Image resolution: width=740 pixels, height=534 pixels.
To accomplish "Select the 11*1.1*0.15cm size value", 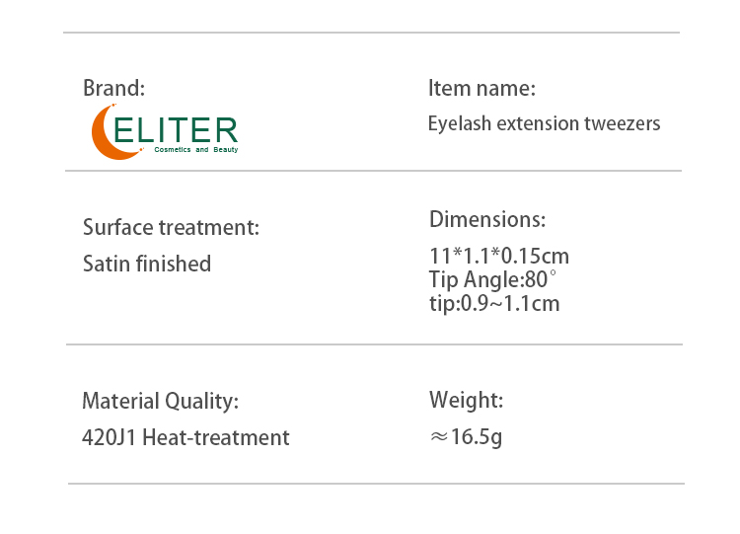I will pos(498,257).
